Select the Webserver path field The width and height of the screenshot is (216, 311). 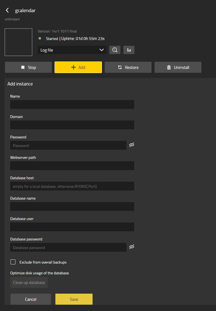point(72,166)
